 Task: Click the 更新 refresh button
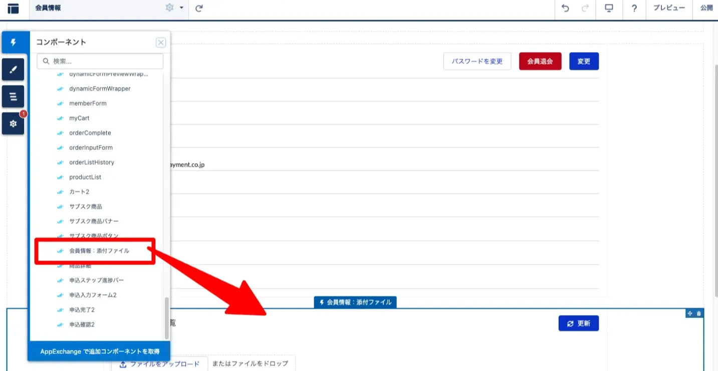coord(578,323)
